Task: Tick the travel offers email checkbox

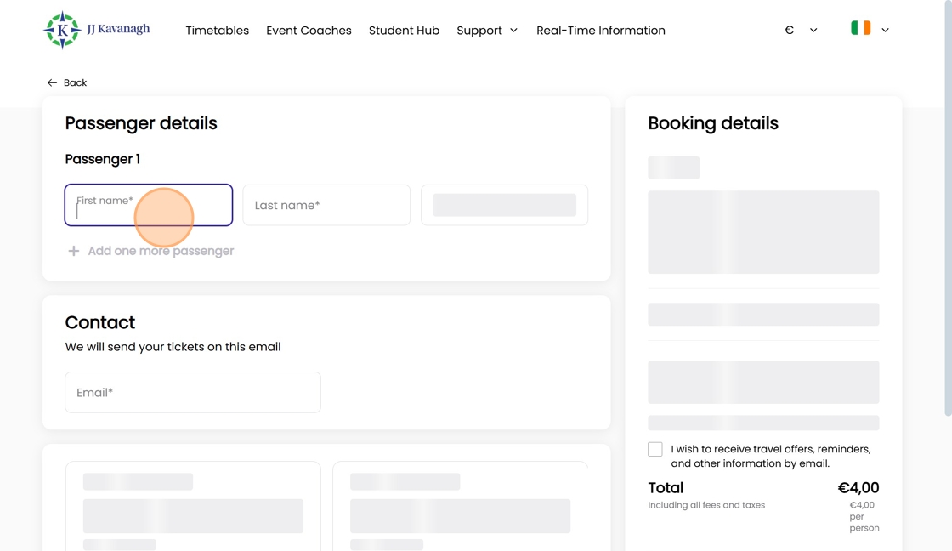Action: click(x=655, y=449)
